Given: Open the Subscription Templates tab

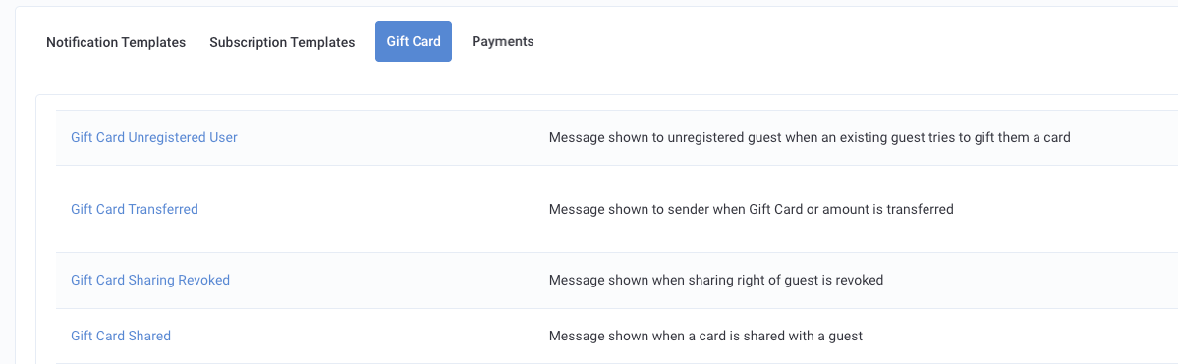Looking at the screenshot, I should (282, 42).
